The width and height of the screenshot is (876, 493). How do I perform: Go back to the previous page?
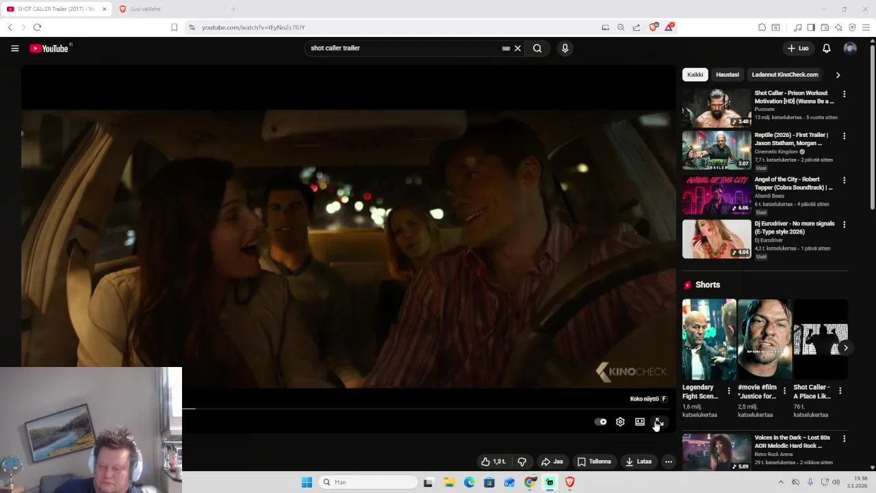[x=10, y=27]
